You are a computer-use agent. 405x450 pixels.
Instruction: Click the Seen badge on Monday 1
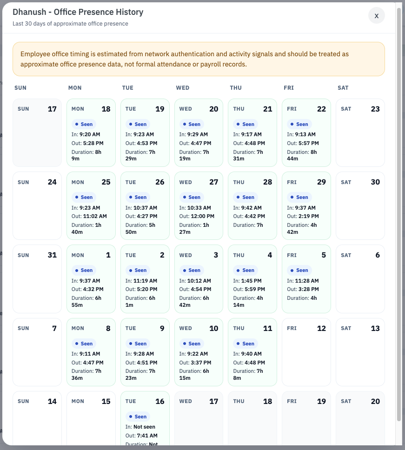pyautogui.click(x=84, y=271)
